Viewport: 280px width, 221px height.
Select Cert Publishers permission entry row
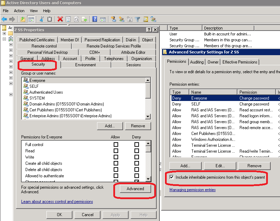[x=225, y=134]
